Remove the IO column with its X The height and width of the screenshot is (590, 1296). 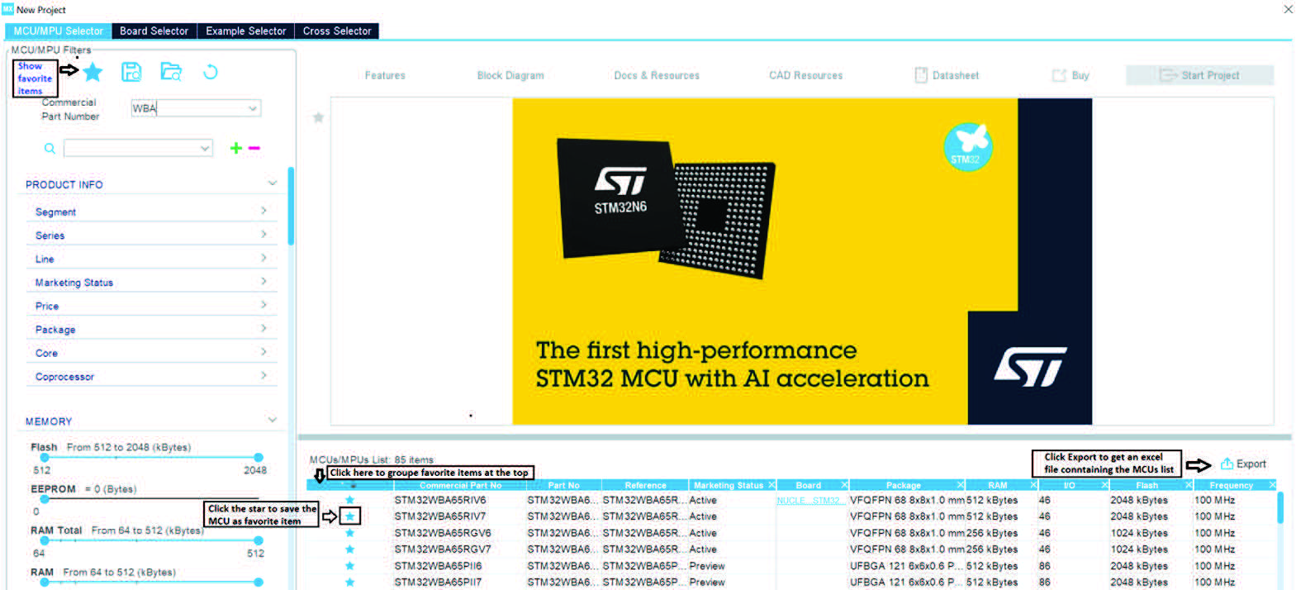(x=1104, y=485)
